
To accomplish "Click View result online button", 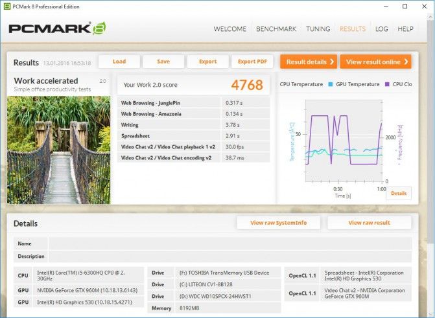I will pyautogui.click(x=375, y=62).
